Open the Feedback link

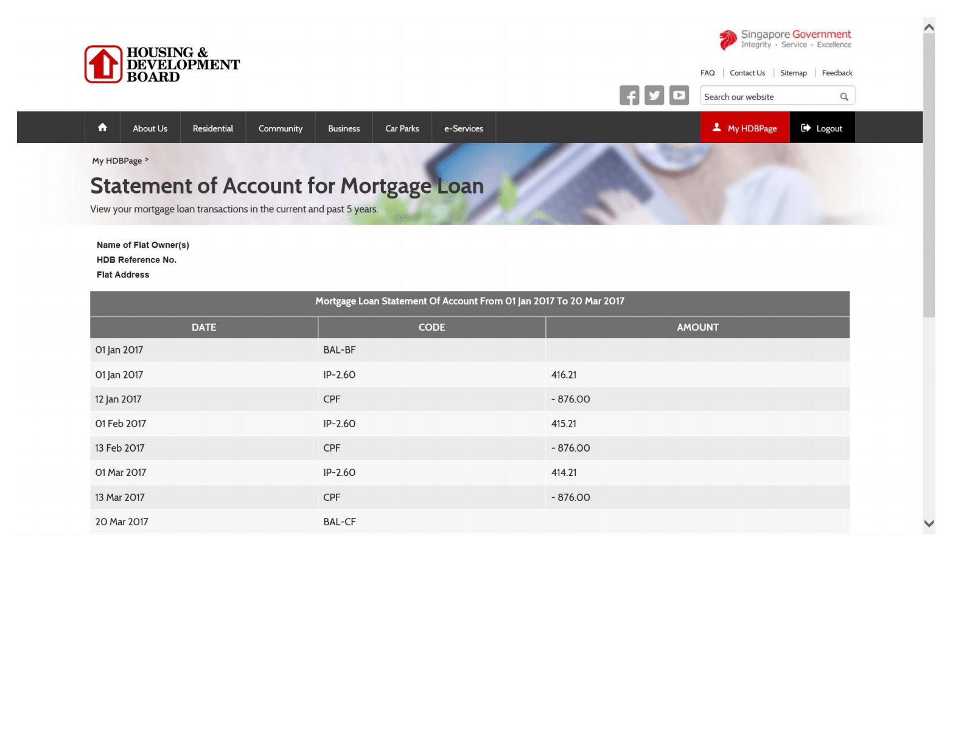837,73
